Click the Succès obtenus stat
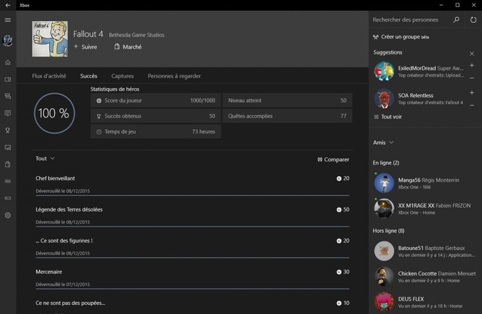The image size is (482, 314). tap(155, 116)
